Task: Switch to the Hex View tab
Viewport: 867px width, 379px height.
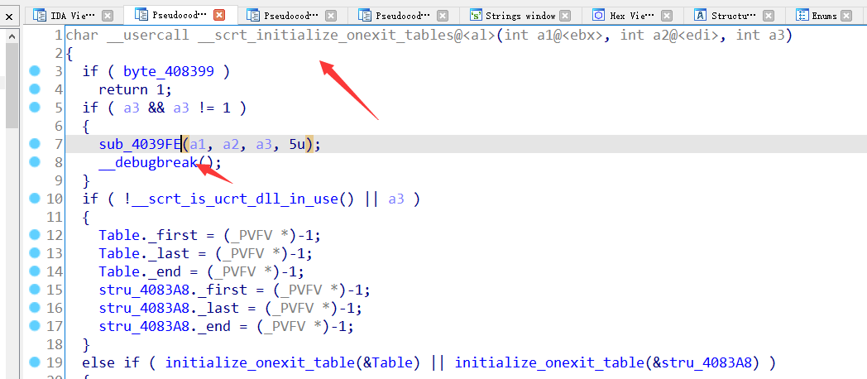Action: click(x=631, y=16)
